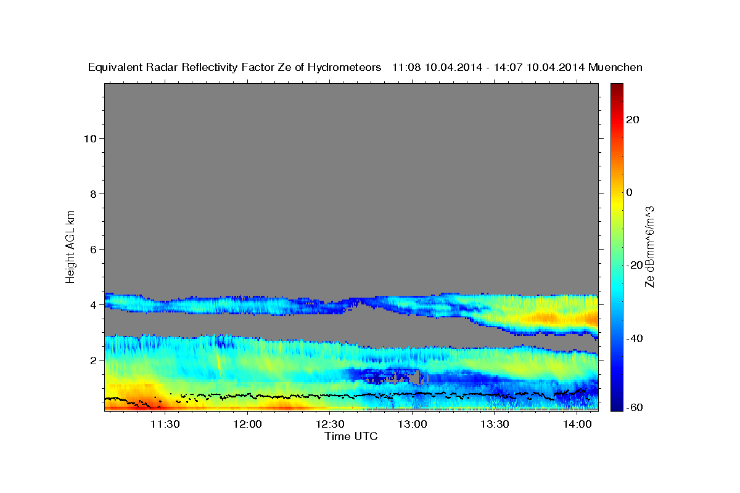740x493 pixels.
Task: Click the plot title text
Action: pyautogui.click(x=366, y=67)
